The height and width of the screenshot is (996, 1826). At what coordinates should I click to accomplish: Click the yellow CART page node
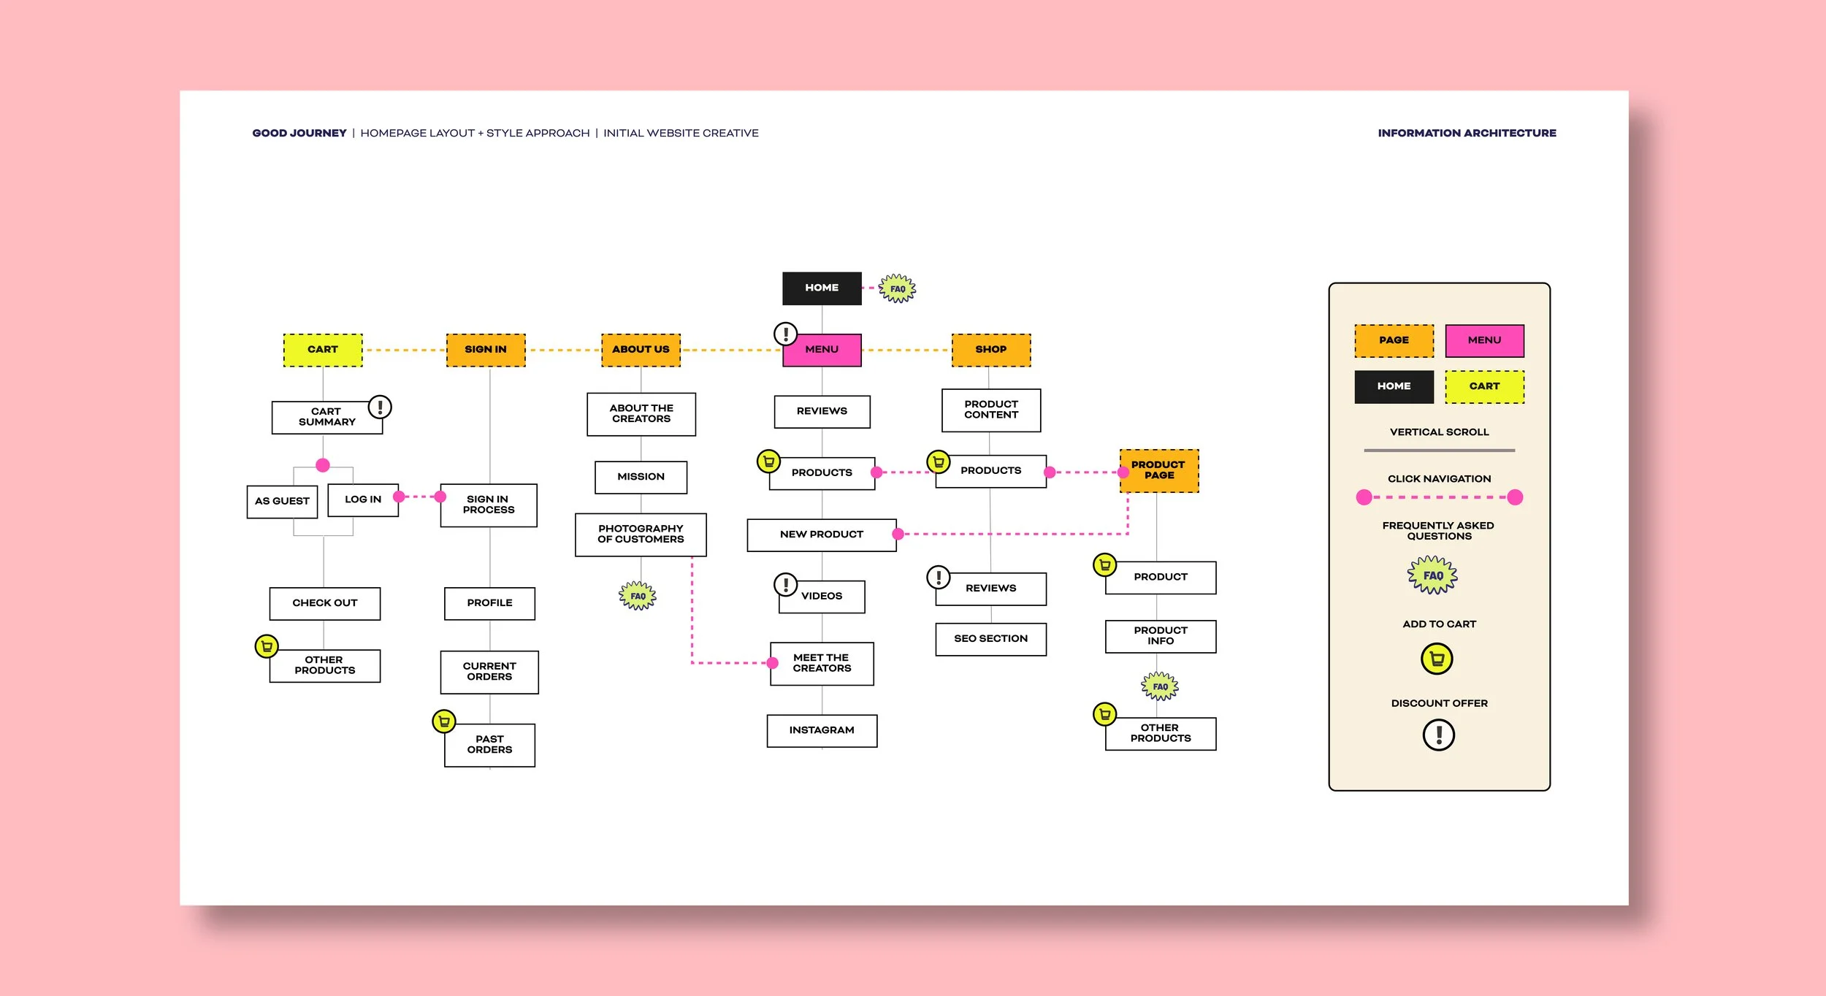pyautogui.click(x=322, y=350)
